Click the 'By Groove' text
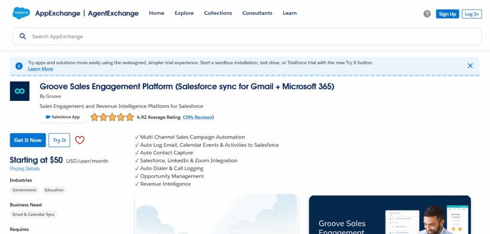 click(51, 96)
